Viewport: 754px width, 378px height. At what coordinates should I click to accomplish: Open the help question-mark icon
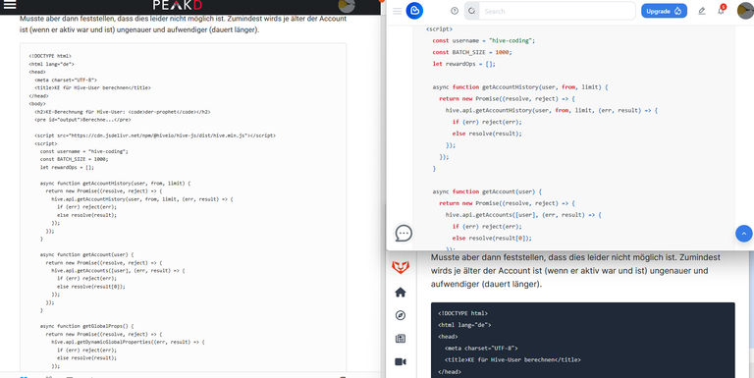pyautogui.click(x=455, y=11)
